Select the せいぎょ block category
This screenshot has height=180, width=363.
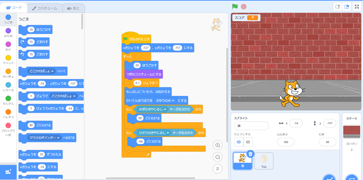[8, 73]
